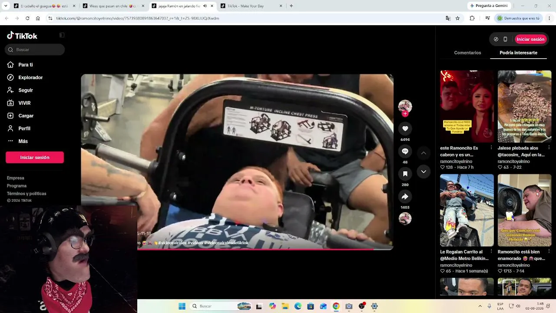This screenshot has width=556, height=313.
Task: Go to next video with down chevron
Action: pyautogui.click(x=424, y=172)
